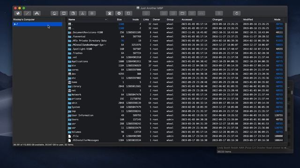The image size is (300, 168).
Task: Toggle the Name column sort arrow
Action: [106, 20]
